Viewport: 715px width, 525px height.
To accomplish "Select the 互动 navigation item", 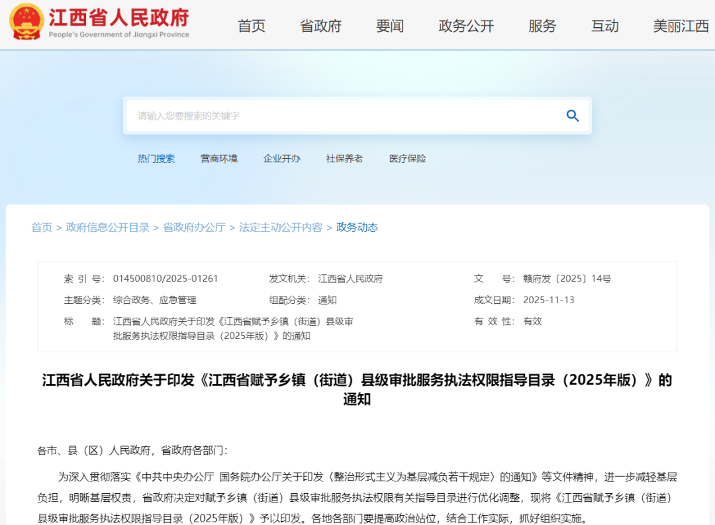I will click(604, 26).
